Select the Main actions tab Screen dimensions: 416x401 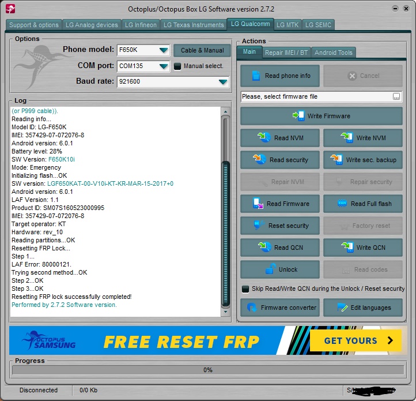coord(249,52)
